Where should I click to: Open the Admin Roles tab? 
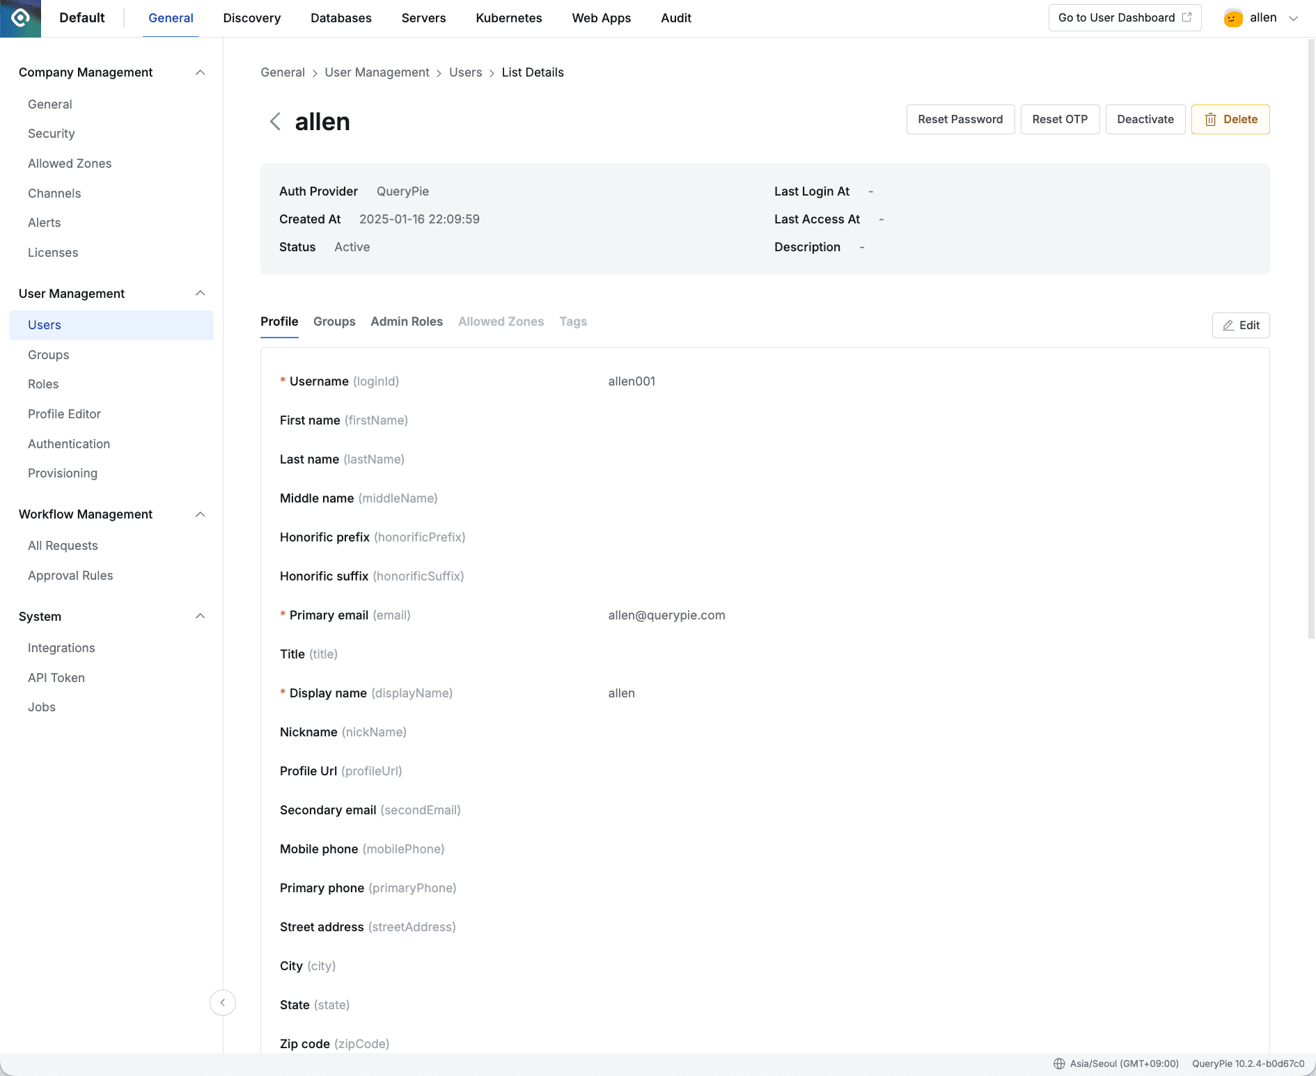pyautogui.click(x=407, y=322)
